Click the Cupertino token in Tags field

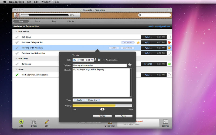93,100
